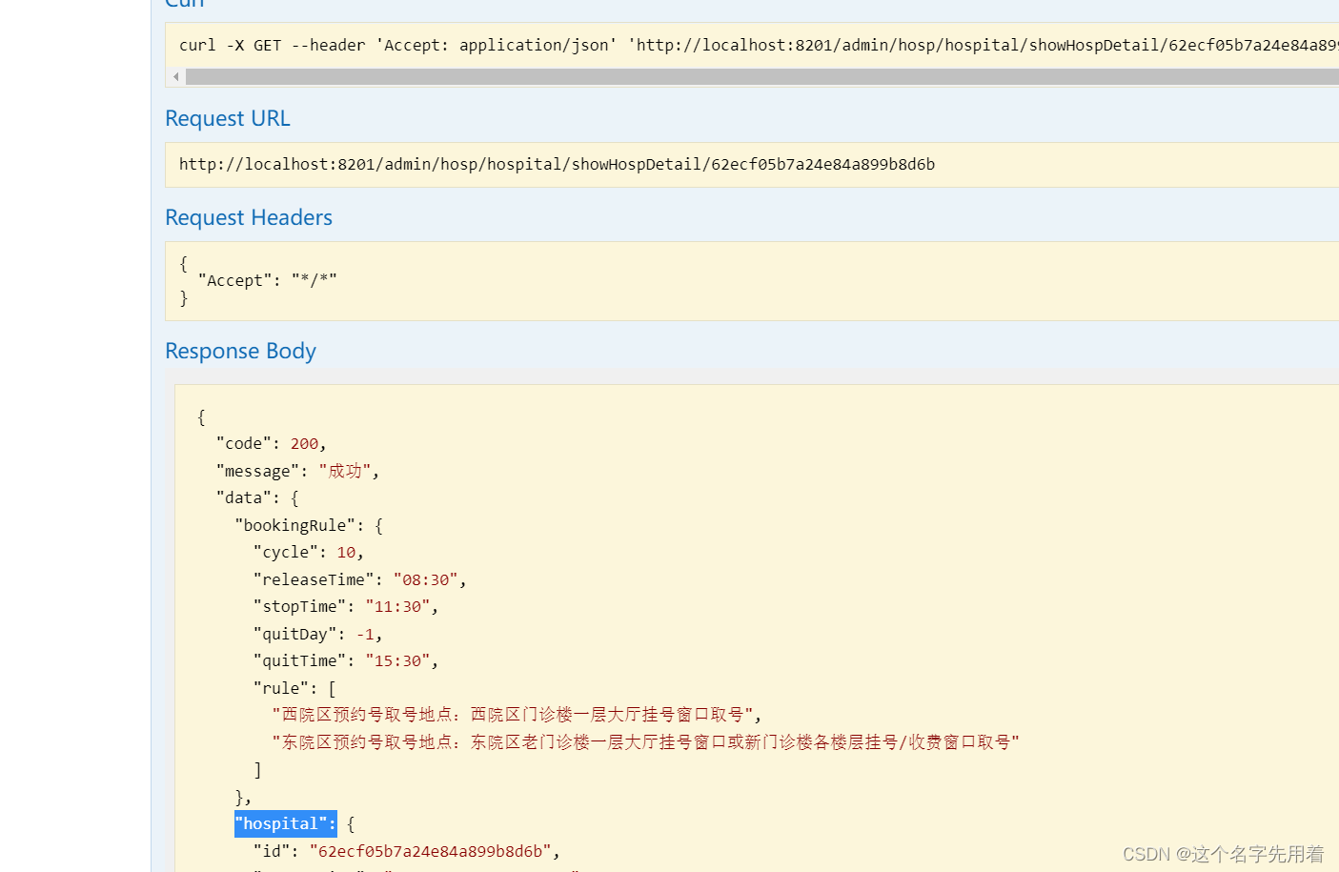Click the Request Headers heading
This screenshot has width=1339, height=872.
pyautogui.click(x=249, y=217)
